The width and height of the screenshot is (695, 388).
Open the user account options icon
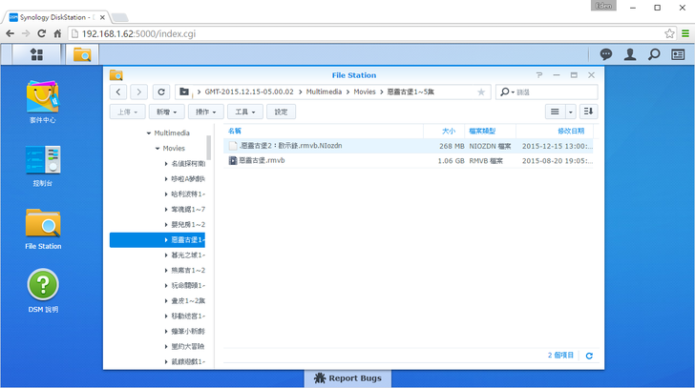[x=630, y=54]
